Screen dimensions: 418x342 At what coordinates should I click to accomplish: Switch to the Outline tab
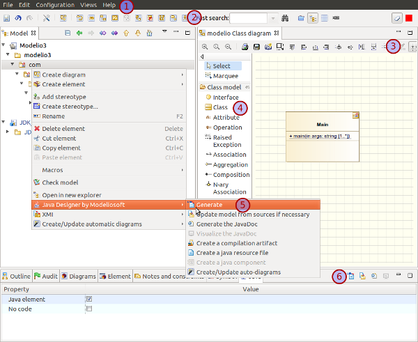[x=16, y=277]
